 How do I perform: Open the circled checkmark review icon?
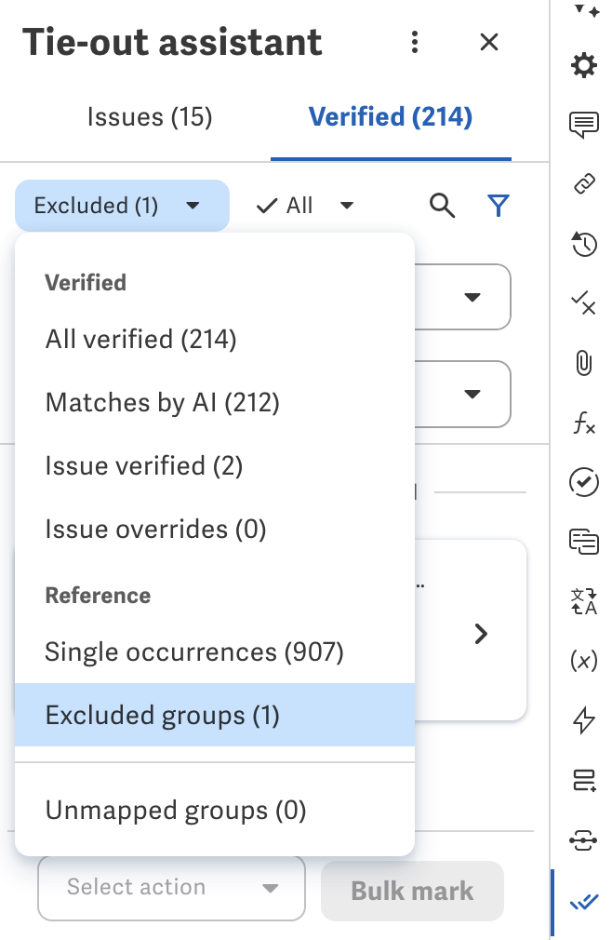click(584, 482)
